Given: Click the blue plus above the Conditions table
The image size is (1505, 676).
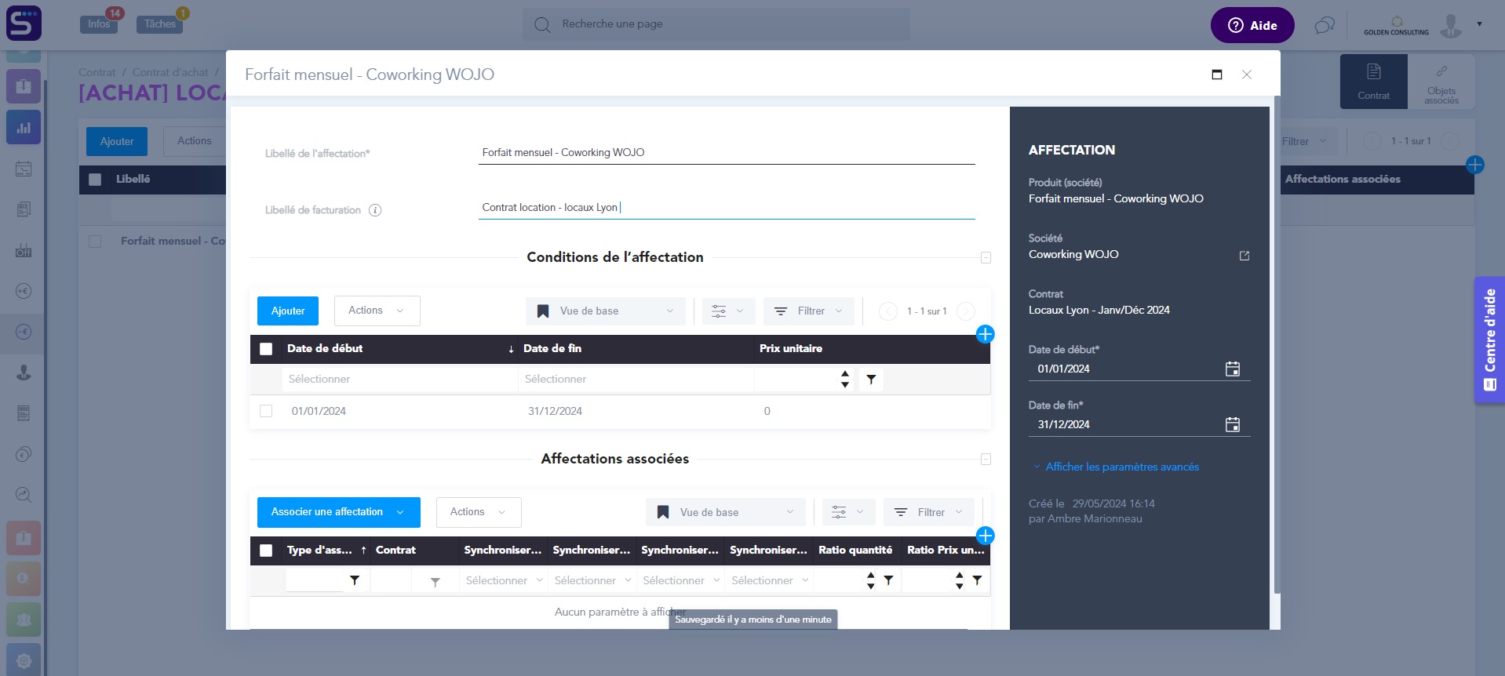Looking at the screenshot, I should (x=986, y=334).
